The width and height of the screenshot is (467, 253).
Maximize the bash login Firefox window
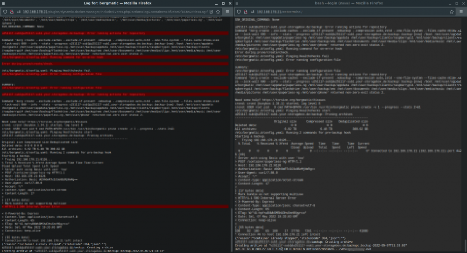(457, 3)
